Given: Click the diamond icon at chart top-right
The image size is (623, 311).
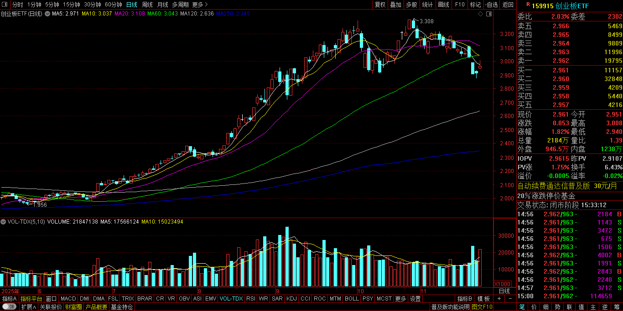Looking at the screenshot, I should (x=480, y=14).
